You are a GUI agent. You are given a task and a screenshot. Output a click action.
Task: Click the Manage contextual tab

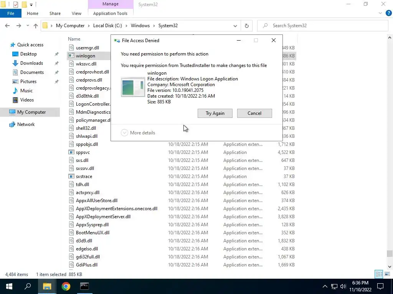coord(111,4)
